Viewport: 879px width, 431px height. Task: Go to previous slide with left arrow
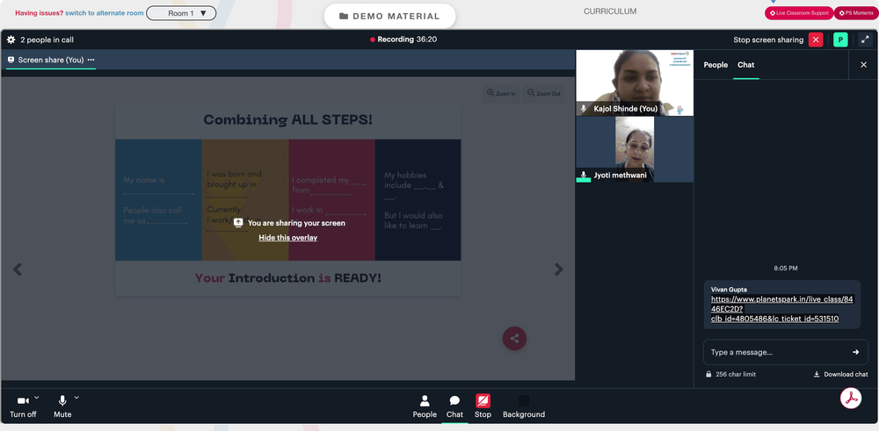pyautogui.click(x=18, y=269)
